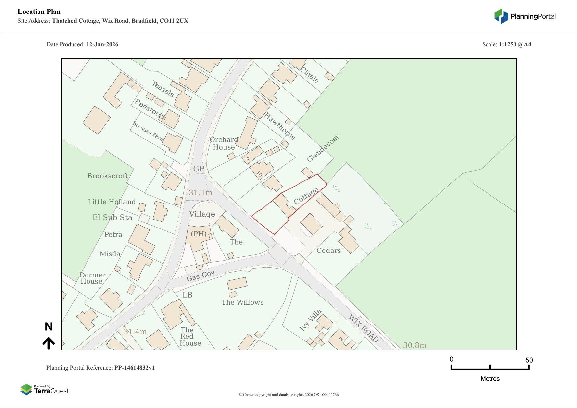The width and height of the screenshot is (577, 408).
Task: Click the 30.8m spot height label
Action: [x=414, y=345]
